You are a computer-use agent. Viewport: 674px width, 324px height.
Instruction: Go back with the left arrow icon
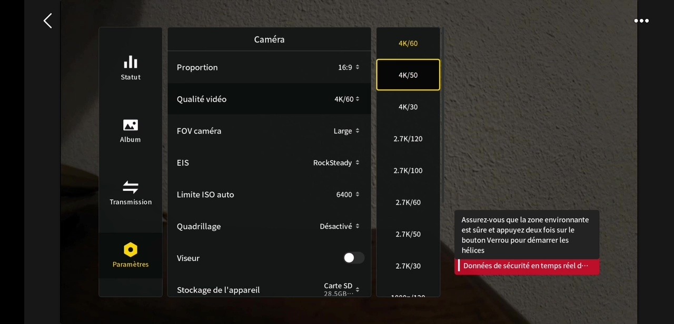pos(47,21)
